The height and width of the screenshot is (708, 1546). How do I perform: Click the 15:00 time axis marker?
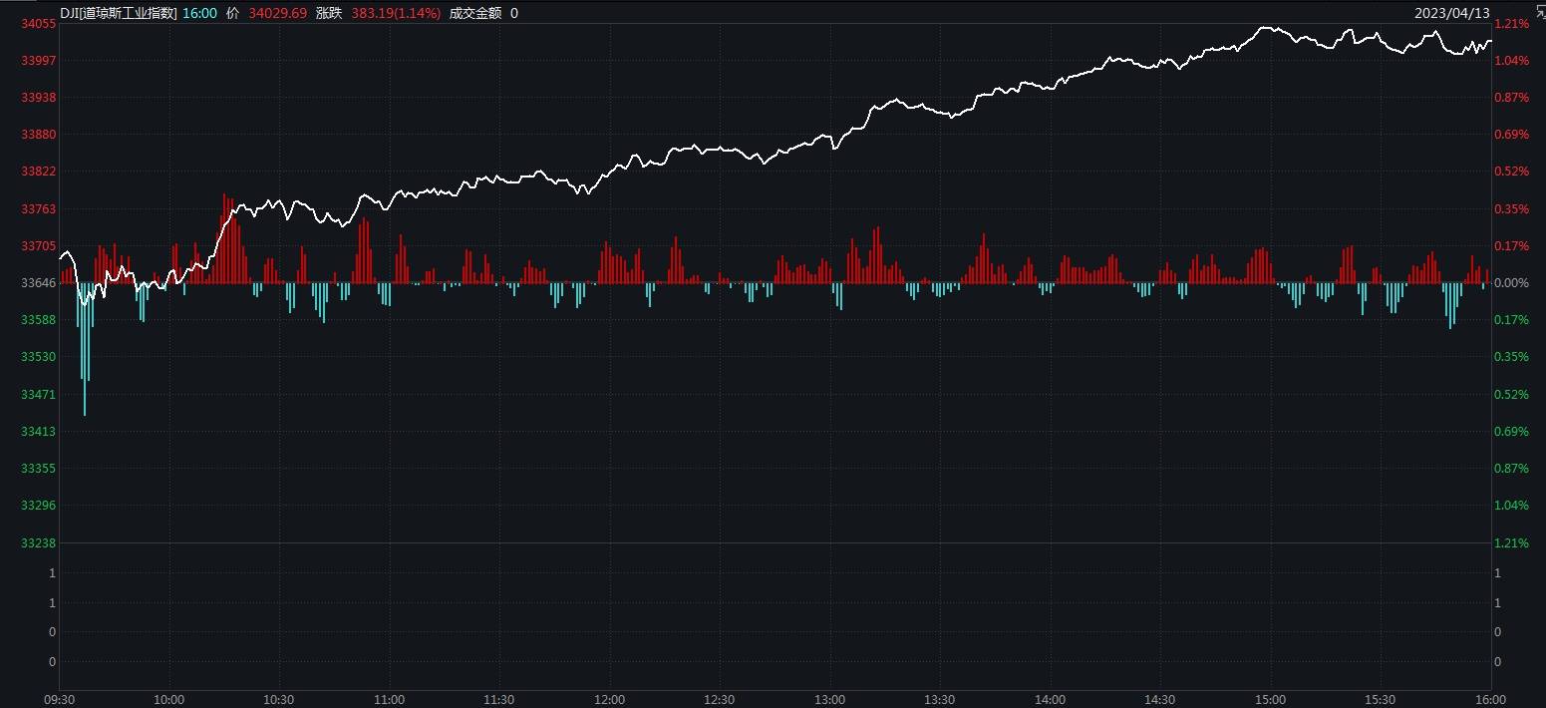[1270, 699]
